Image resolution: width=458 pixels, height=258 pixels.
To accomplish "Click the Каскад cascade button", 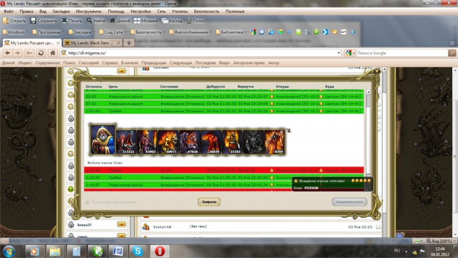I will point(172,21).
